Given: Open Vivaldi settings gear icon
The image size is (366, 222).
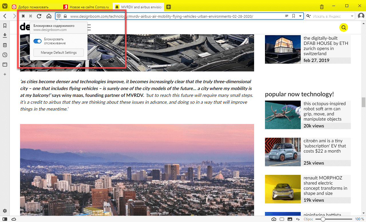Looking at the screenshot, I should click(x=5, y=211).
